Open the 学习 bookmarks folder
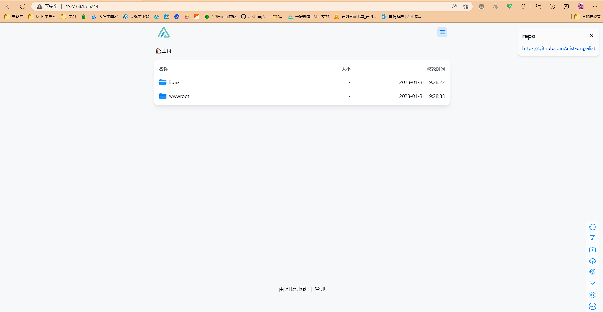 pos(69,17)
